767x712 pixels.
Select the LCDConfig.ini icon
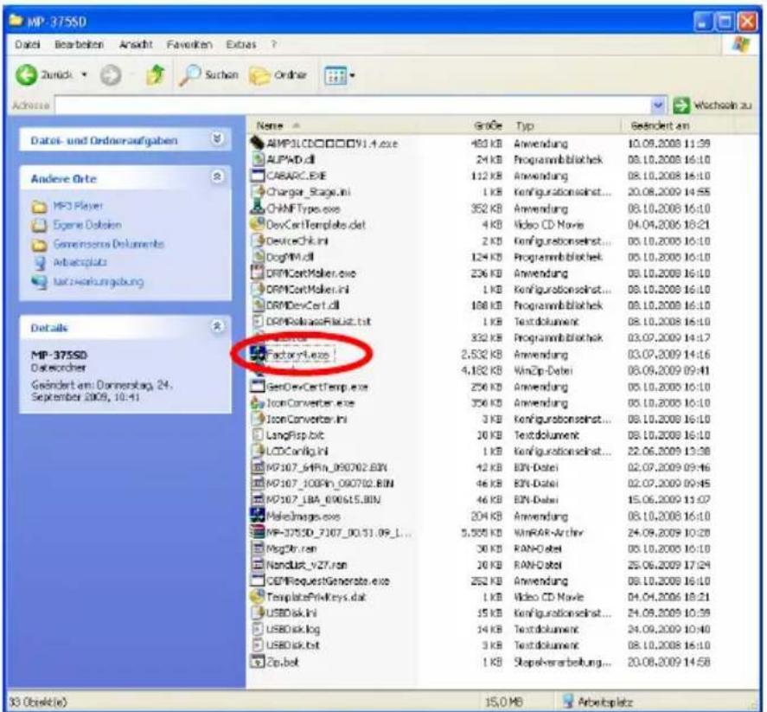click(x=258, y=452)
